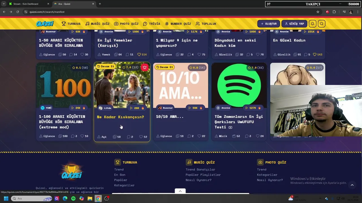
Task: Click the Güzellik tag on En Güzel Kadın
Action: (x=282, y=54)
